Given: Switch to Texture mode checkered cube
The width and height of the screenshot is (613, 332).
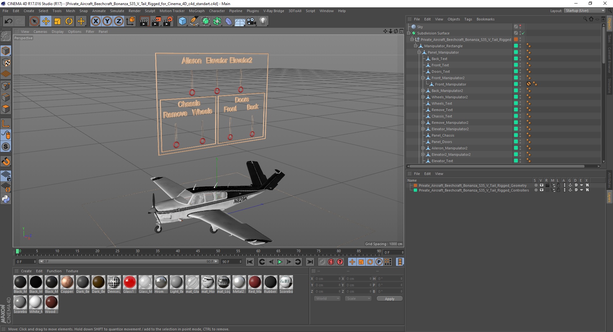Looking at the screenshot, I should click(x=6, y=63).
